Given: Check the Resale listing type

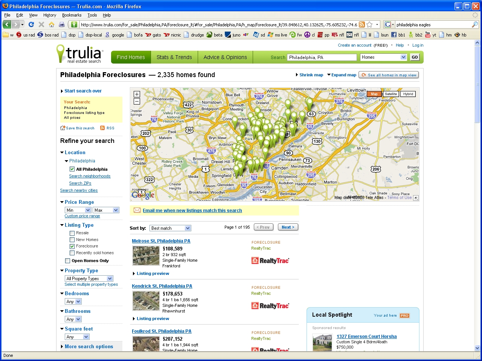Looking at the screenshot, I should pos(72,233).
